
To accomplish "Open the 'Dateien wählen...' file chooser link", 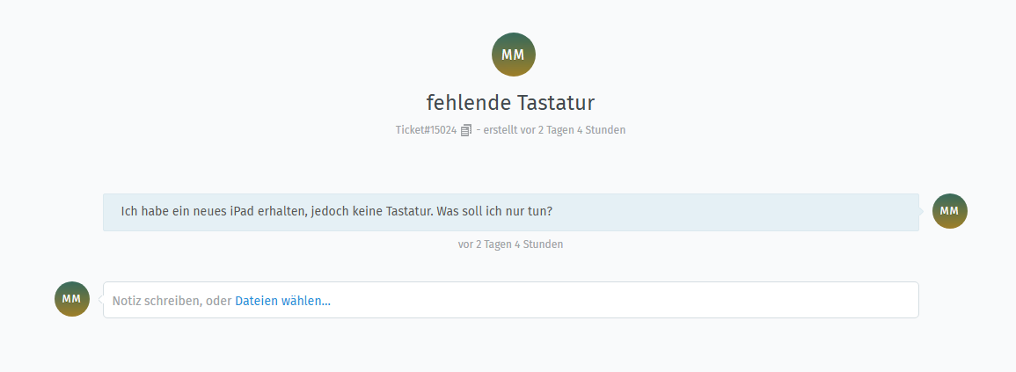I will point(282,301).
